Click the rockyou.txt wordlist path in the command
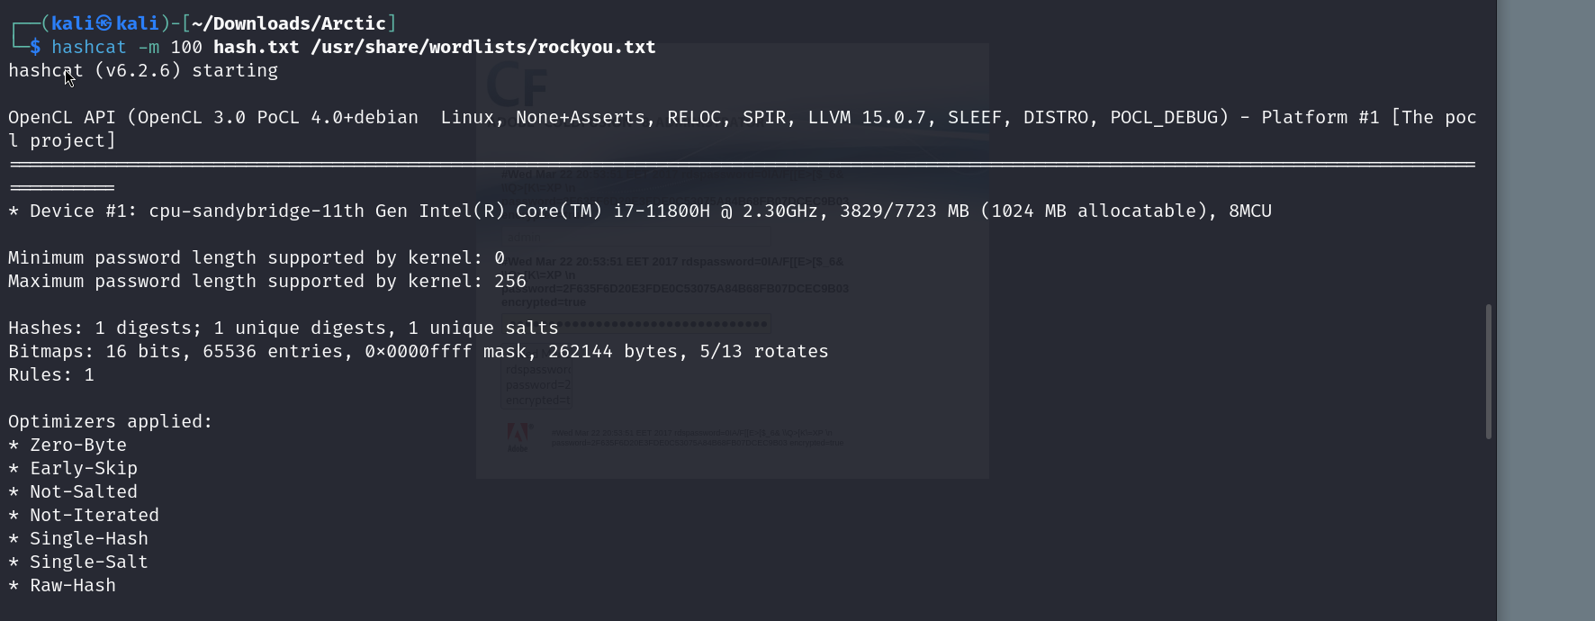The image size is (1595, 621). pos(482,47)
